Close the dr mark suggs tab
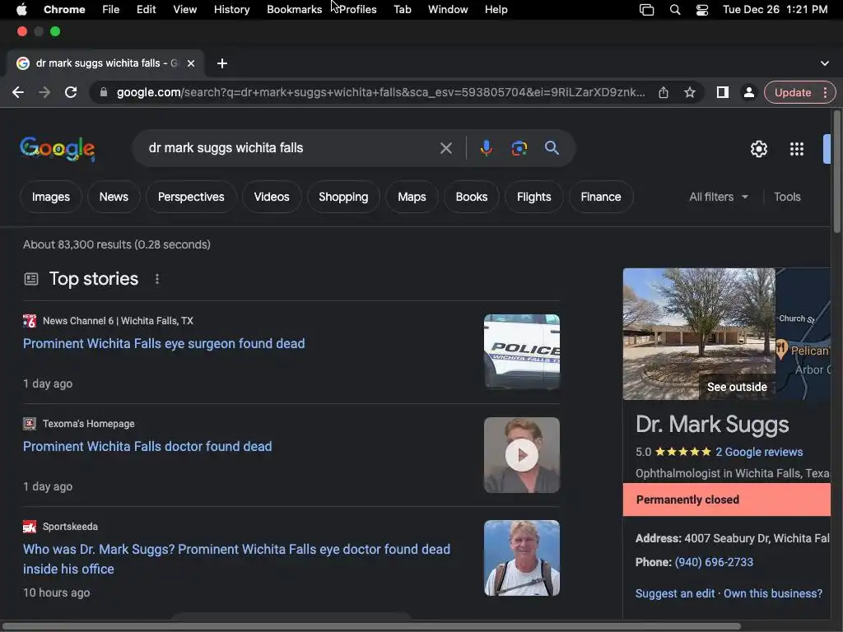Image resolution: width=843 pixels, height=632 pixels. [x=191, y=63]
